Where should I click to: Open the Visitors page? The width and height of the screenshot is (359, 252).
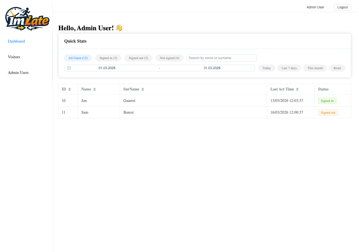[x=14, y=57]
